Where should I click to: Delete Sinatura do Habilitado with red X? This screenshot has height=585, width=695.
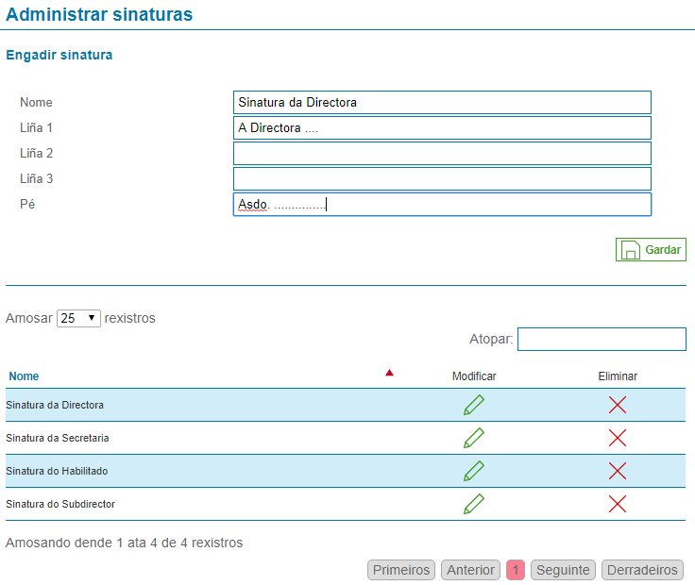[x=618, y=471]
